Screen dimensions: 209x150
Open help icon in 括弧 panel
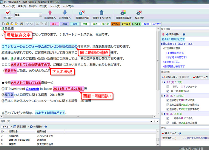[179, 133]
